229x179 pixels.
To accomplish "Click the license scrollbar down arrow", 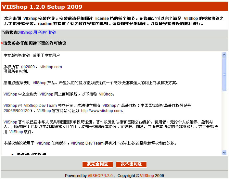I will pyautogui.click(x=224, y=153).
